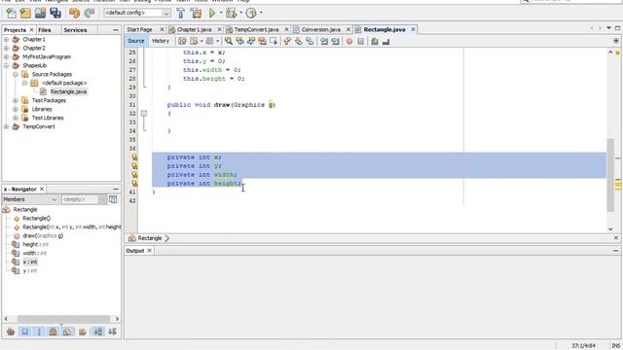
Task: Click the Profile Project clock icon
Action: [251, 13]
